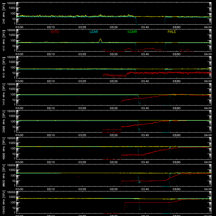216x216 pixels.
Task: Click the 03:10 tick under the 245 MHz plot
Action: (51, 27)
